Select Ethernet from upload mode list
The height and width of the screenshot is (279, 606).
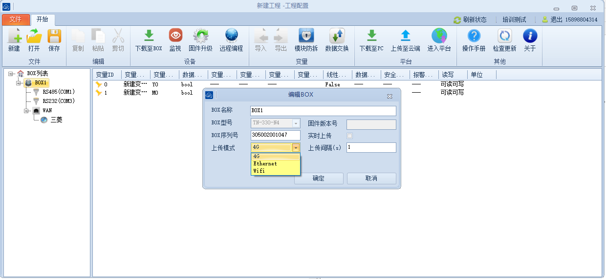[275, 163]
